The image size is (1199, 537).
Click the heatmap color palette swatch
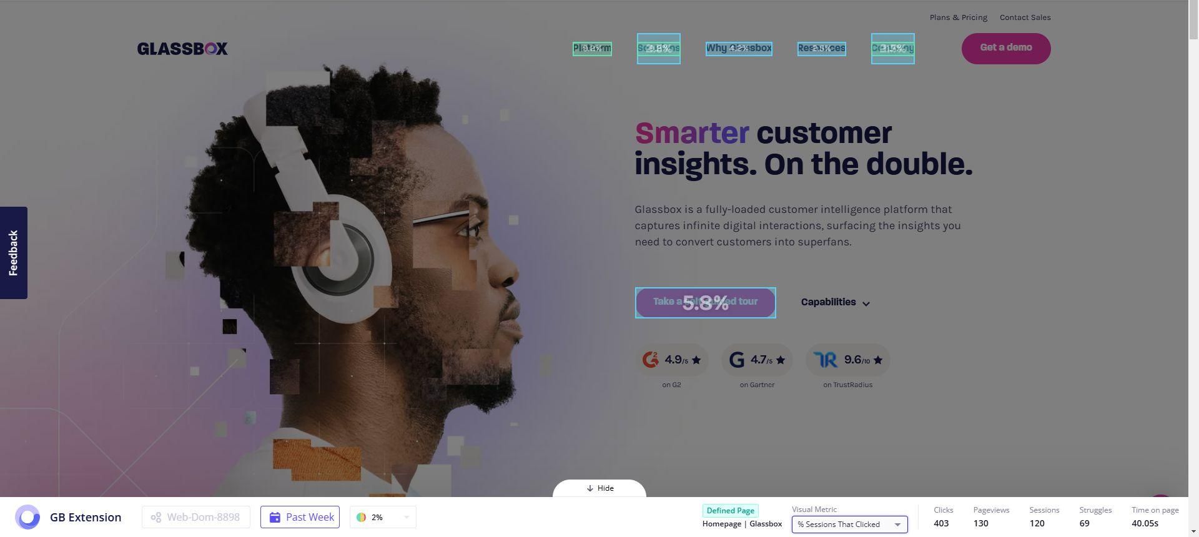coord(361,517)
